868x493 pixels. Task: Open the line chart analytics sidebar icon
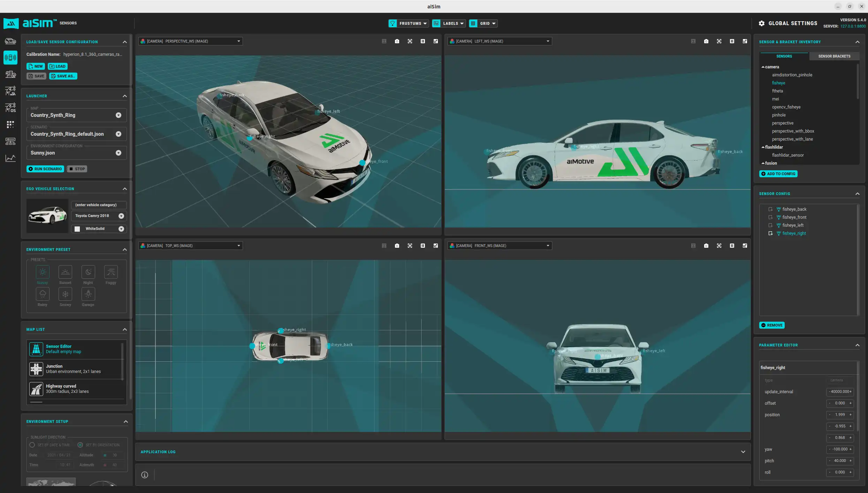(x=10, y=158)
